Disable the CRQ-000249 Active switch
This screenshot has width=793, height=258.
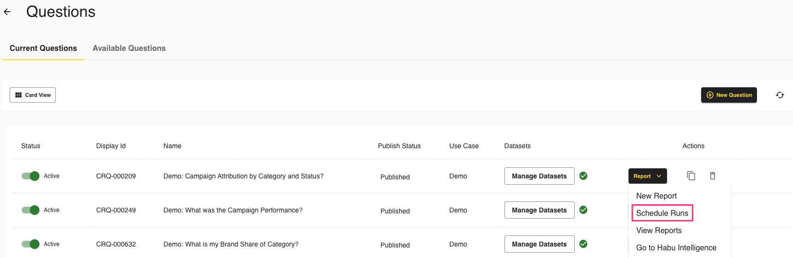30,210
